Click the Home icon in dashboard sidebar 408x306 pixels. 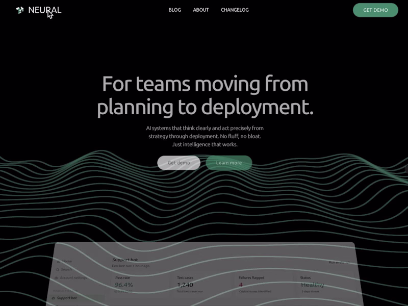tap(59, 261)
